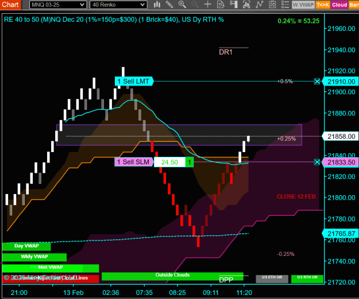Click the 13 Feb date label
359x299 pixels.
[x=74, y=293]
